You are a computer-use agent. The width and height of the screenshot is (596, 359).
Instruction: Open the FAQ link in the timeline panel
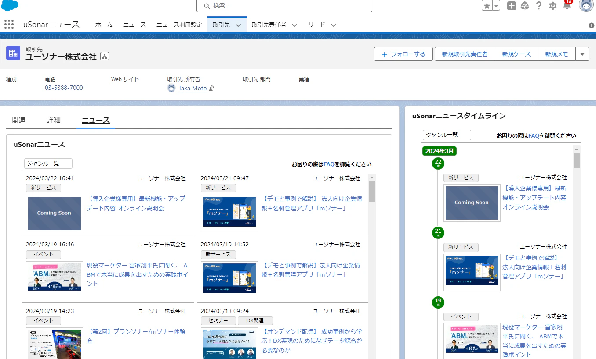(x=534, y=136)
